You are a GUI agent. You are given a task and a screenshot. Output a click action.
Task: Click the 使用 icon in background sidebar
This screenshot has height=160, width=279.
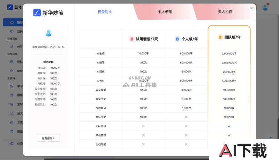12,144
